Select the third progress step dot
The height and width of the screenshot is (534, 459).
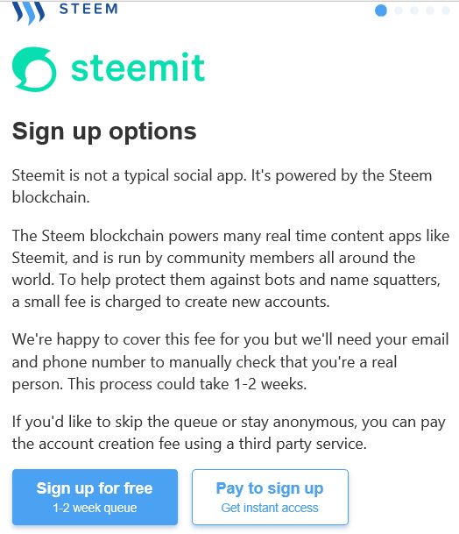414,11
